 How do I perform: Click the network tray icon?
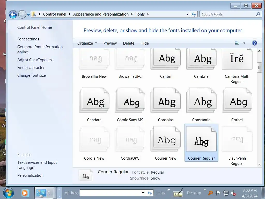click(226, 193)
